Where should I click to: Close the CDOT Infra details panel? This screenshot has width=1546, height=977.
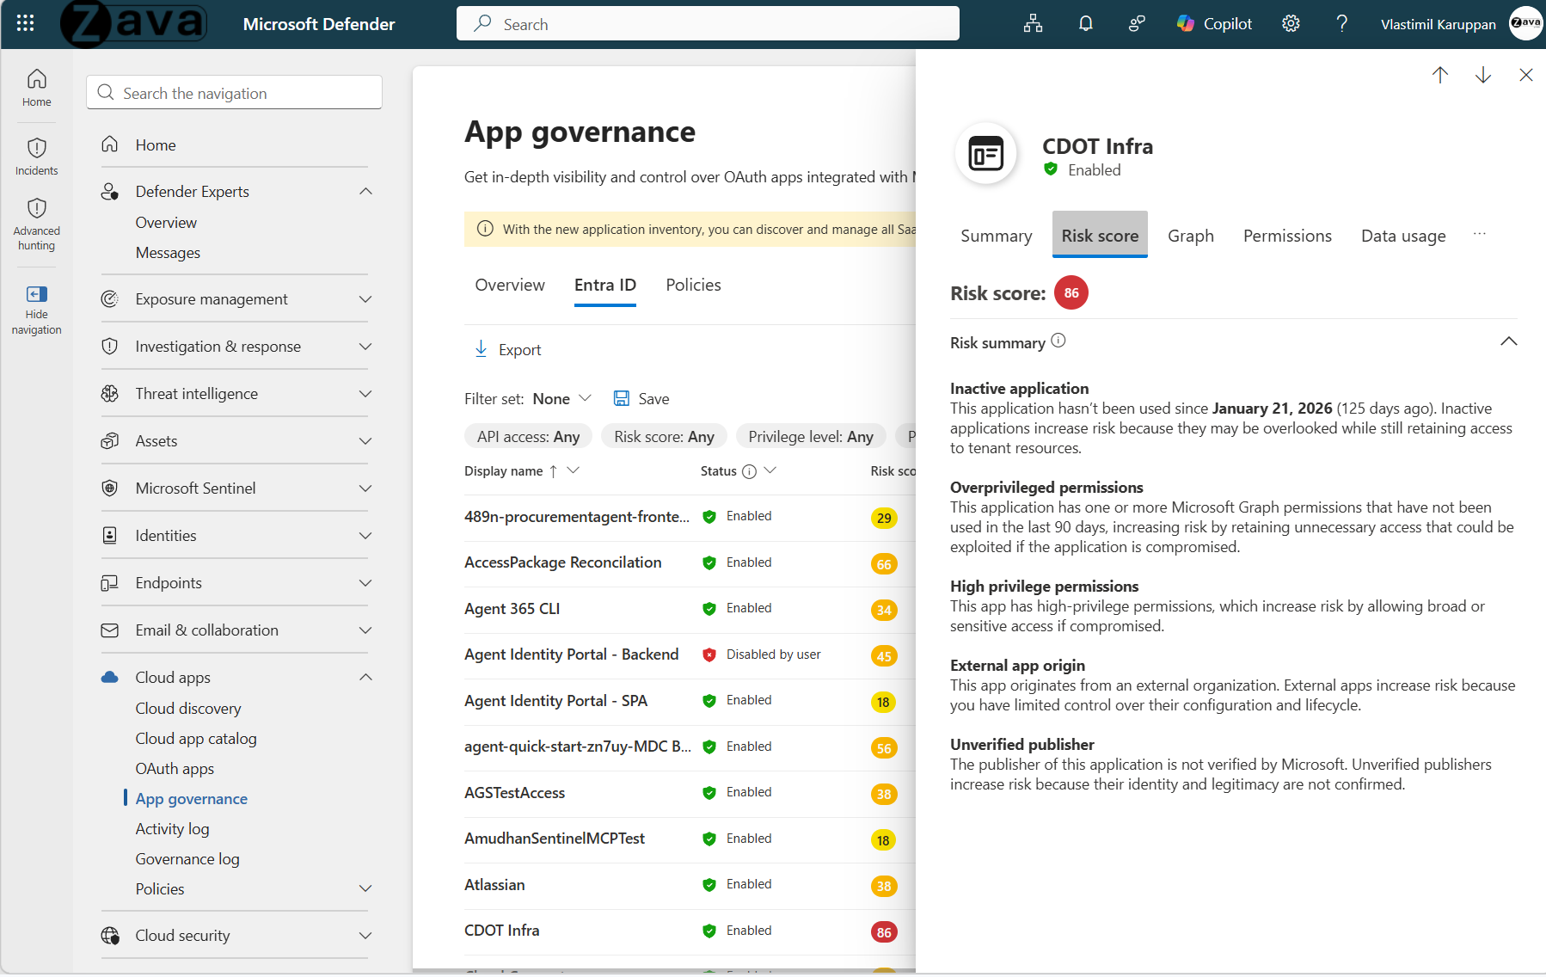[x=1526, y=76]
